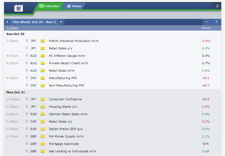Viewport: 225px width, 156px height.
Task: Open the Non-Manufacturing PMI event
Action: tap(67, 85)
